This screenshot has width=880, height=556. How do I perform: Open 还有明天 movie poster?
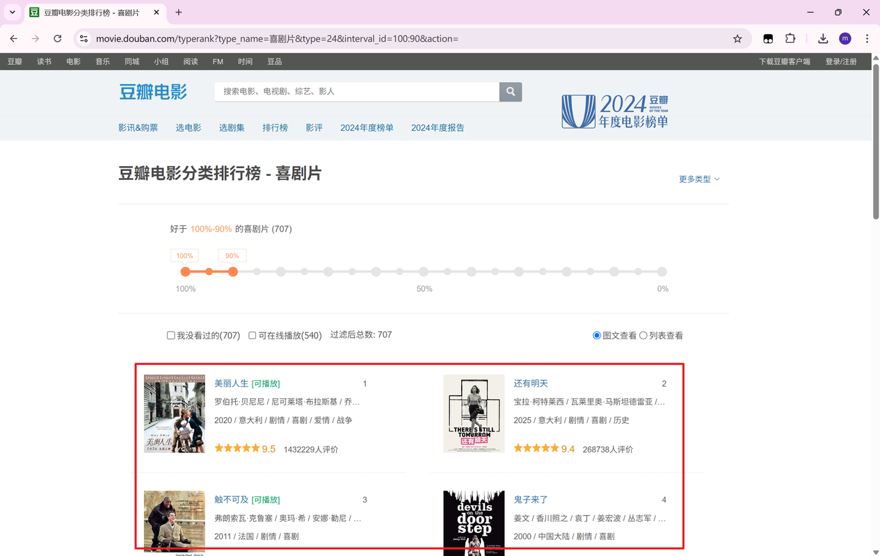click(x=474, y=414)
